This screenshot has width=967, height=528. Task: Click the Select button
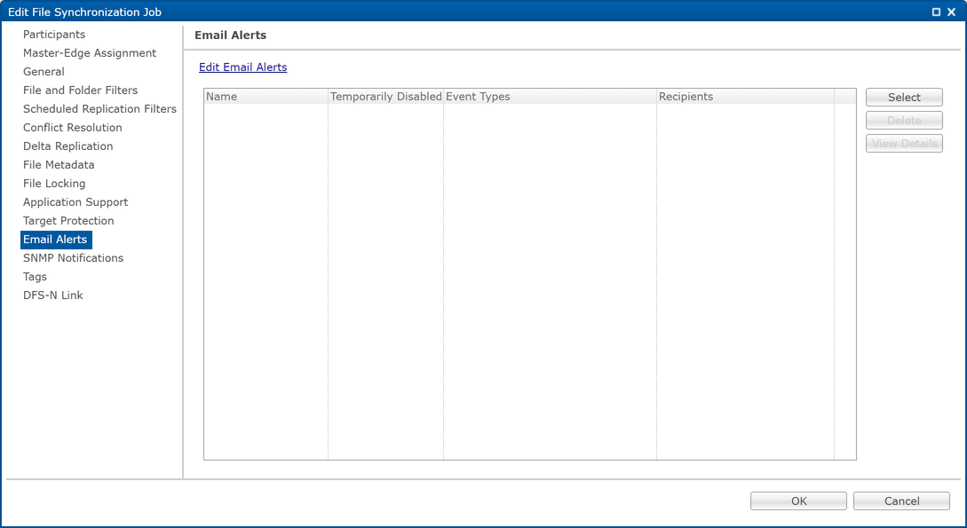[904, 98]
